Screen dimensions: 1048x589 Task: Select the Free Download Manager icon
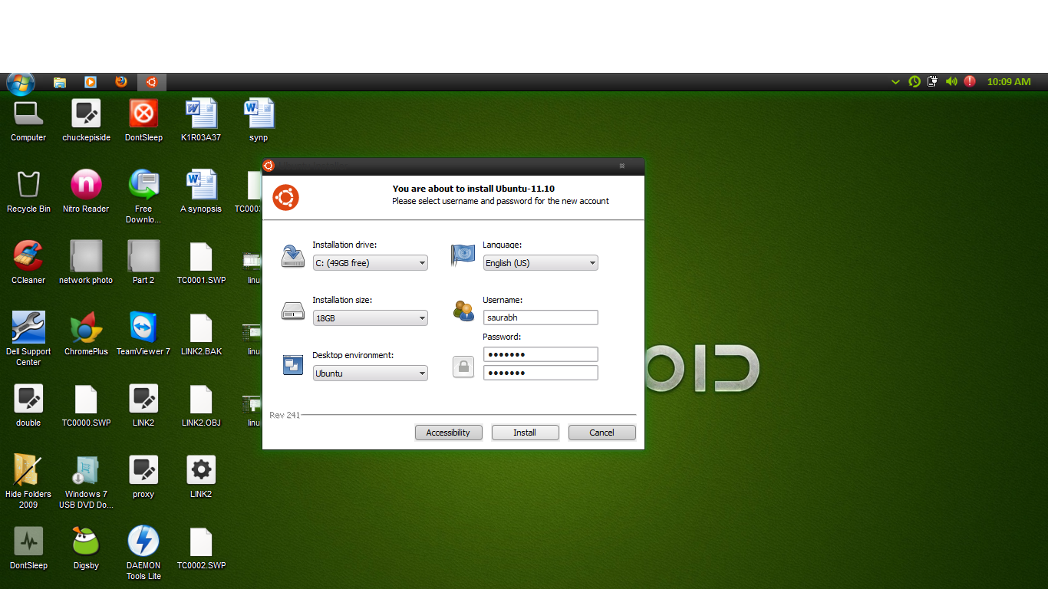143,197
